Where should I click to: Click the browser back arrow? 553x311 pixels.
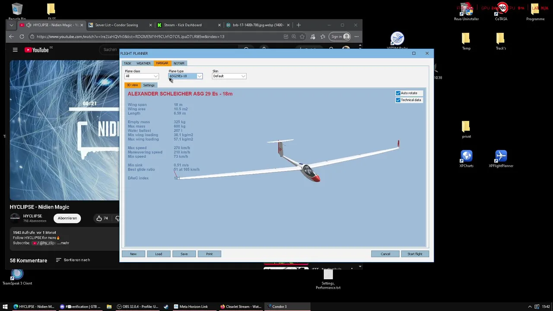[12, 37]
